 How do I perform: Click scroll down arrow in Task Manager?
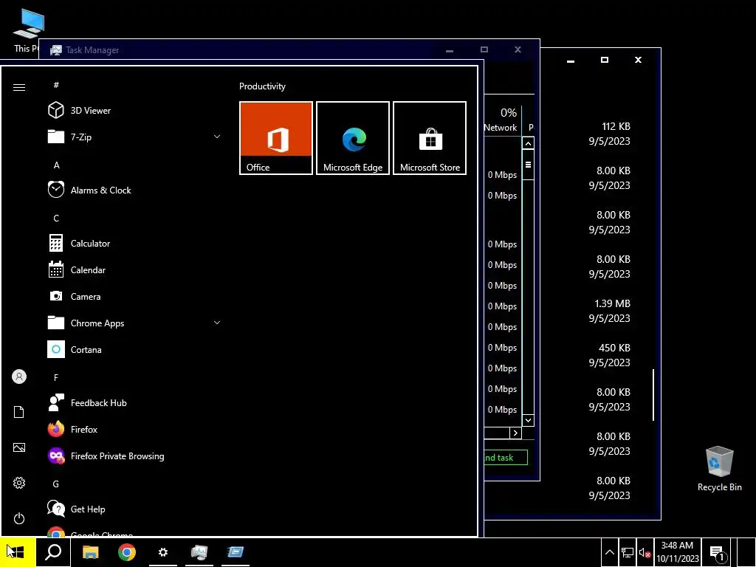click(x=529, y=420)
